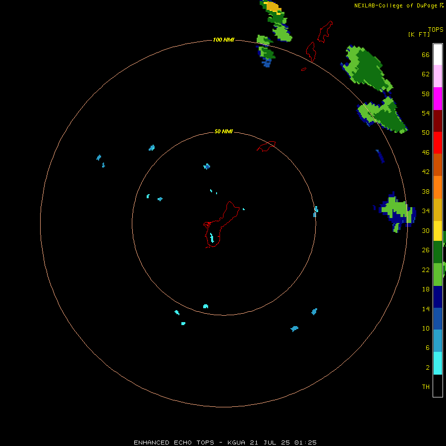Screen dimensions: 446x446
Task: Select the 62 legend value
Action: coord(426,74)
